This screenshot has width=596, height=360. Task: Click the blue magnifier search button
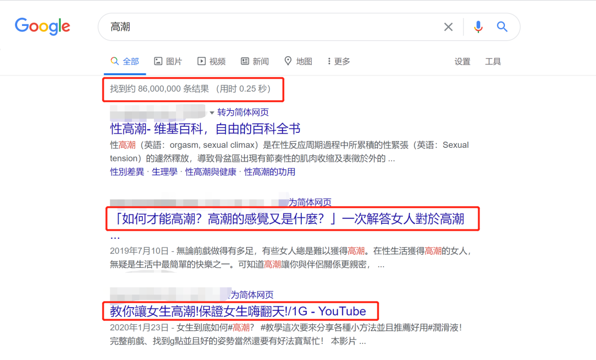point(502,27)
